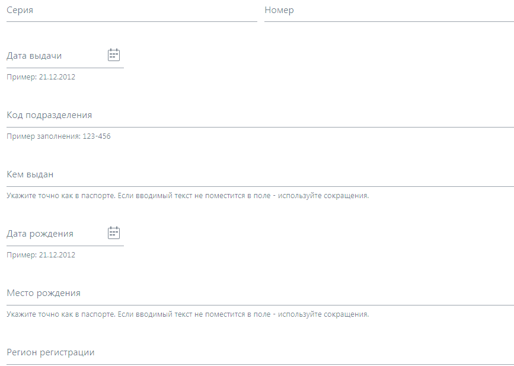Click the 'Номер' label text

279,11
